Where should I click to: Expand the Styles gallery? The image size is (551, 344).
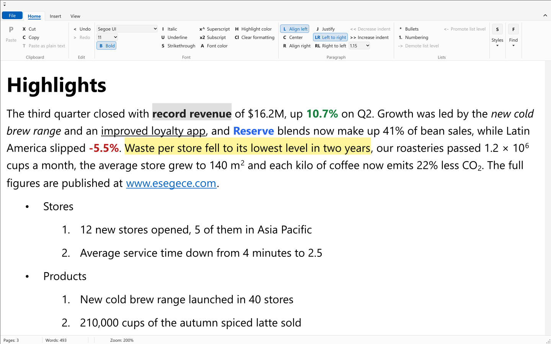497,36
